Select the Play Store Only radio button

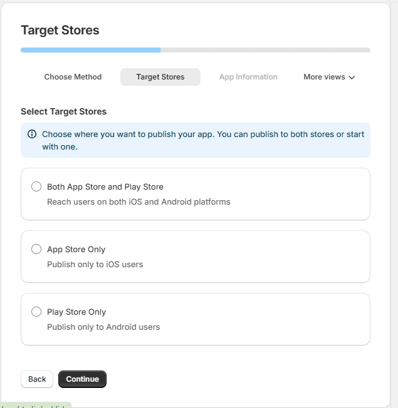(x=36, y=312)
